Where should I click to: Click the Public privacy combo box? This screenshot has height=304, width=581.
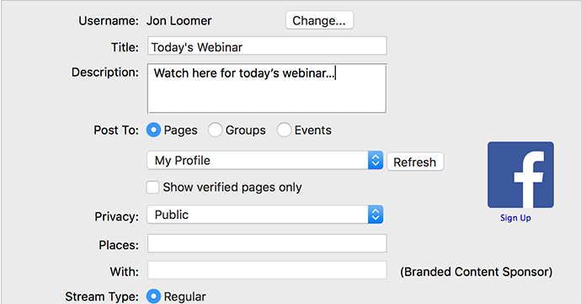pyautogui.click(x=265, y=215)
